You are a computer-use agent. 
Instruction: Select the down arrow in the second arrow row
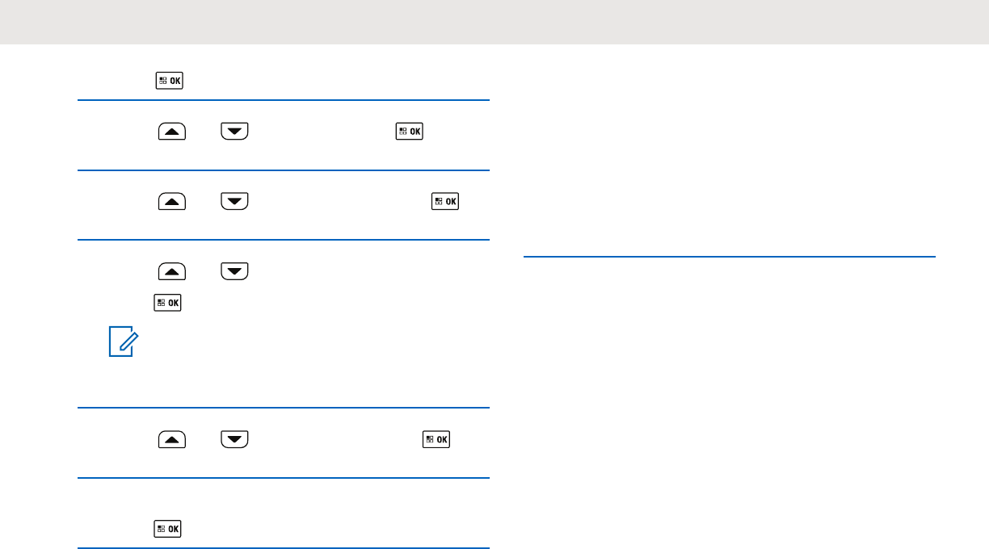234,200
